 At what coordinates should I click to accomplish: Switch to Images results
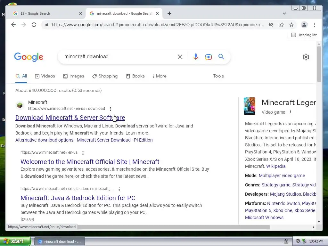(73, 76)
